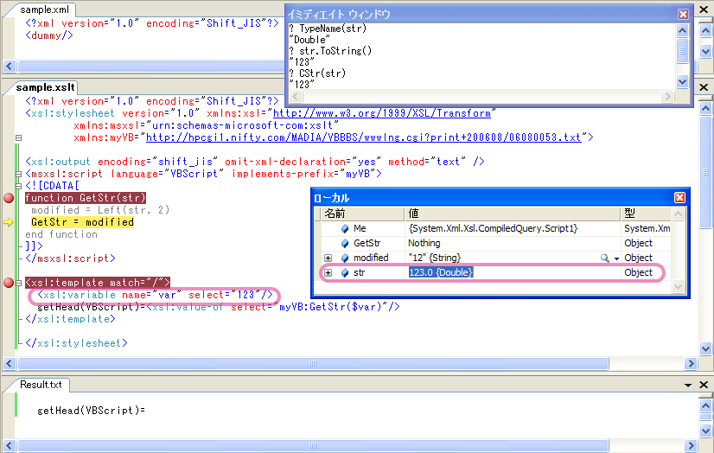Select the "Nothing" value of GetStr

424,243
